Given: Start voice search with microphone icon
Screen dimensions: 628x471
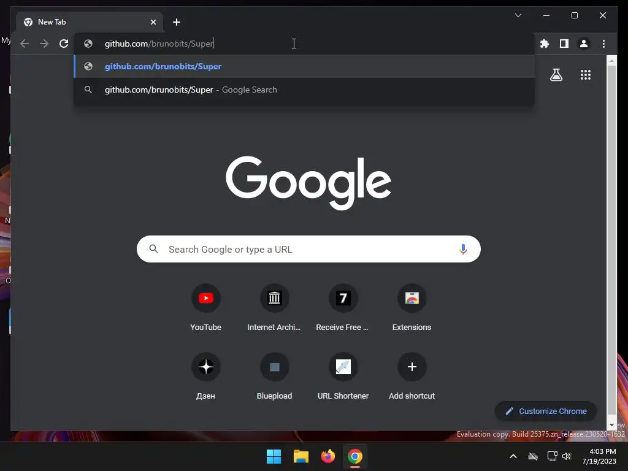Looking at the screenshot, I should (463, 249).
